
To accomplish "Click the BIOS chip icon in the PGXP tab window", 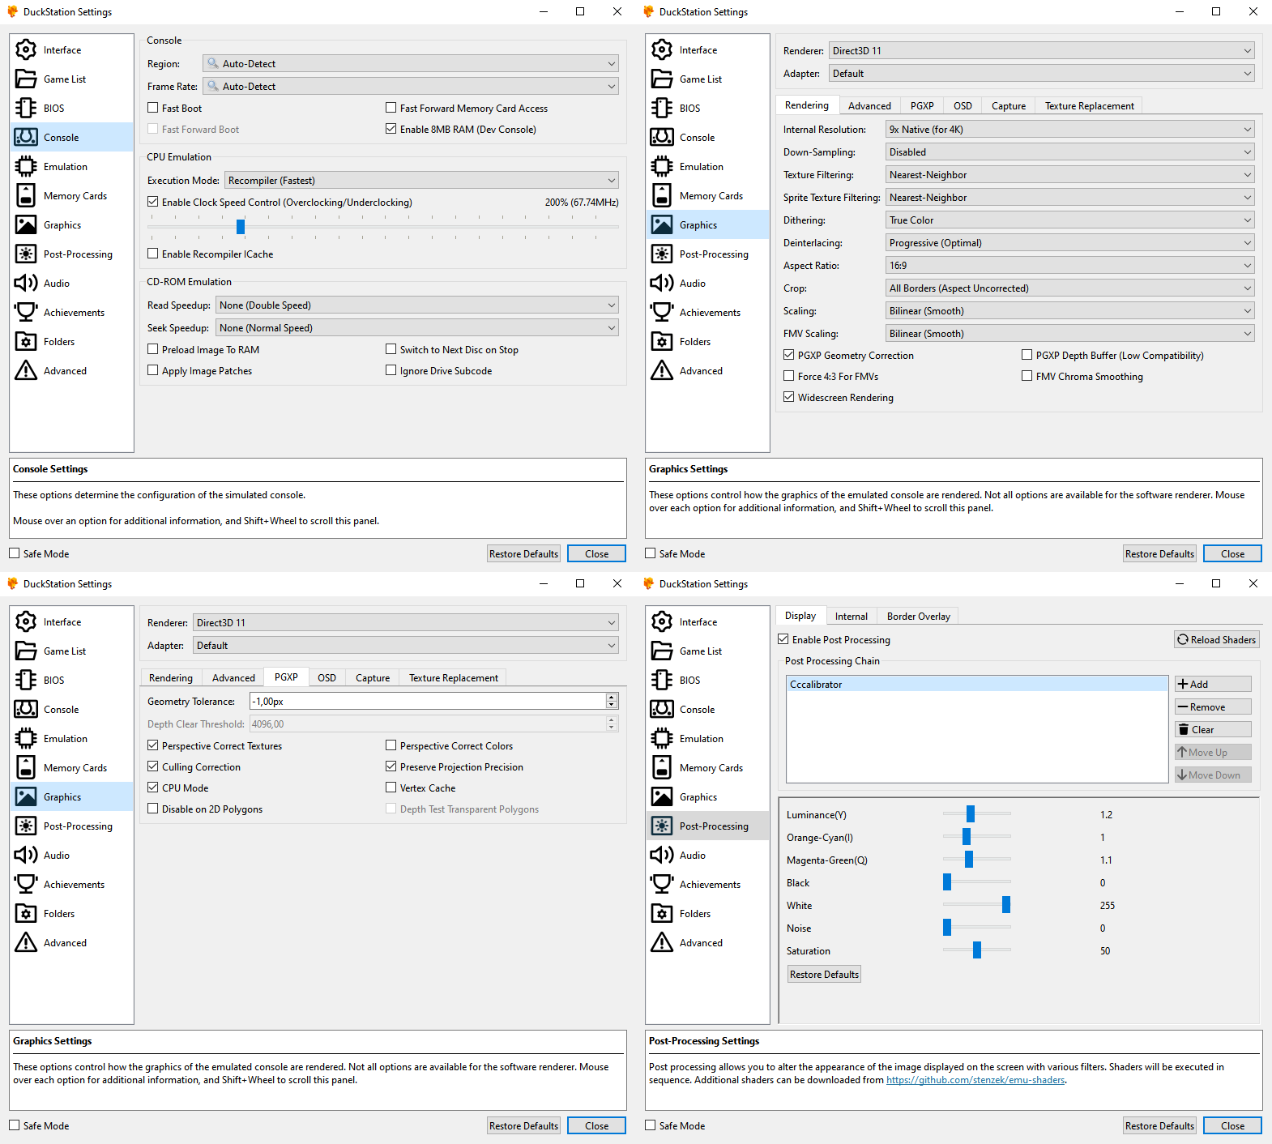I will click(26, 681).
